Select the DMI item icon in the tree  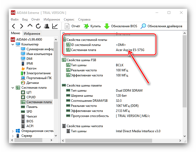(23, 59)
